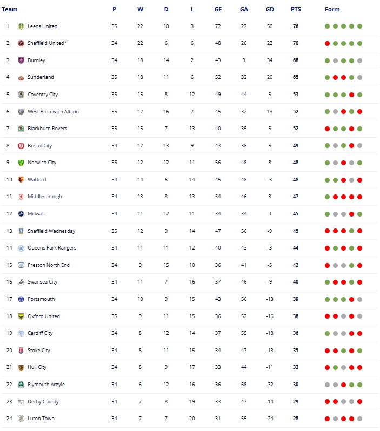Image resolution: width=380 pixels, height=431 pixels.
Task: Click the Form column header
Action: 332,9
